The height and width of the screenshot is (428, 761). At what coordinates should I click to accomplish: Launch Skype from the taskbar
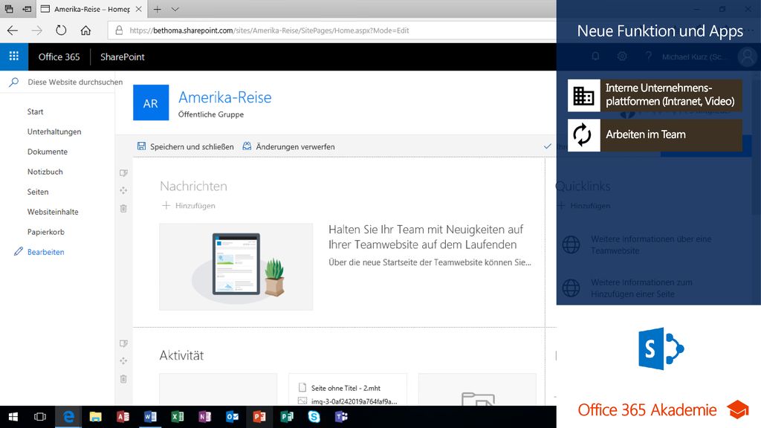coord(314,417)
